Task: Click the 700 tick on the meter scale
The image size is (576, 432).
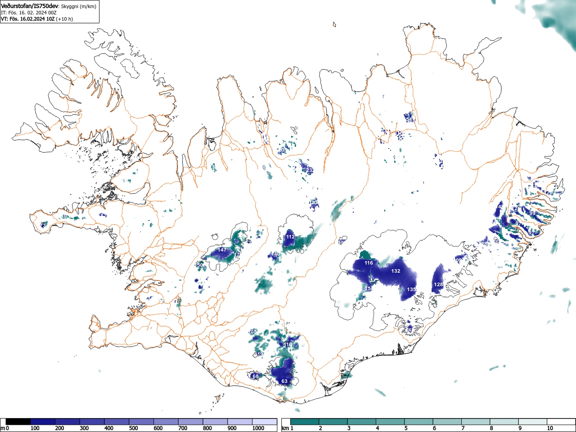Action: point(183,428)
